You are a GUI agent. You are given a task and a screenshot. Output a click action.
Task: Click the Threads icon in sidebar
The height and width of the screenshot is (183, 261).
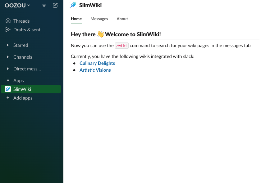tap(8, 21)
